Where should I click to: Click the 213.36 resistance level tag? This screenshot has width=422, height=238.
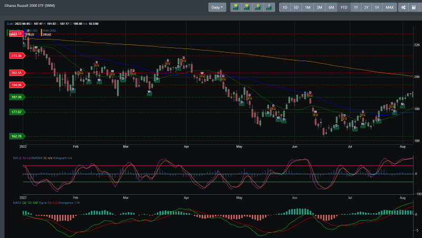click(x=17, y=56)
